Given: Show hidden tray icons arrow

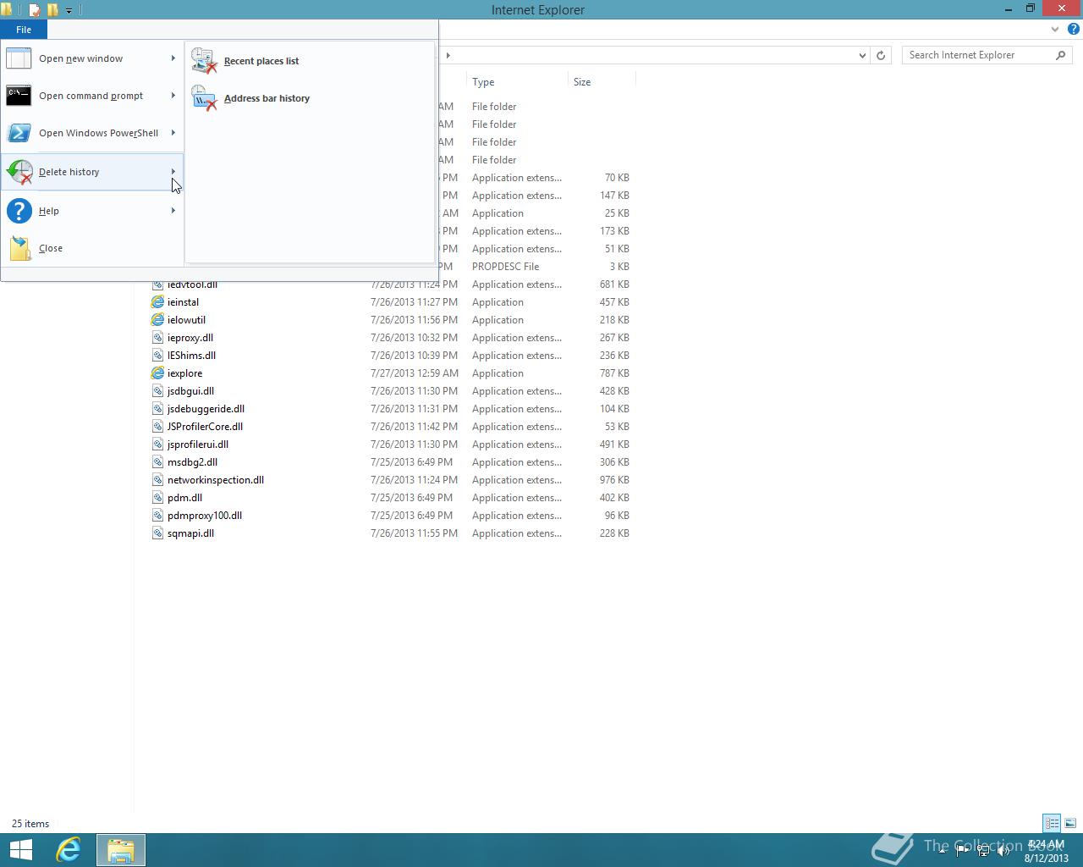Looking at the screenshot, I should tap(943, 851).
